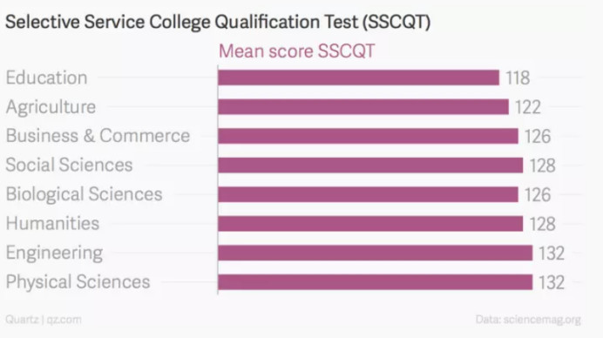Open the Quartz qz.com source link

pos(44,320)
